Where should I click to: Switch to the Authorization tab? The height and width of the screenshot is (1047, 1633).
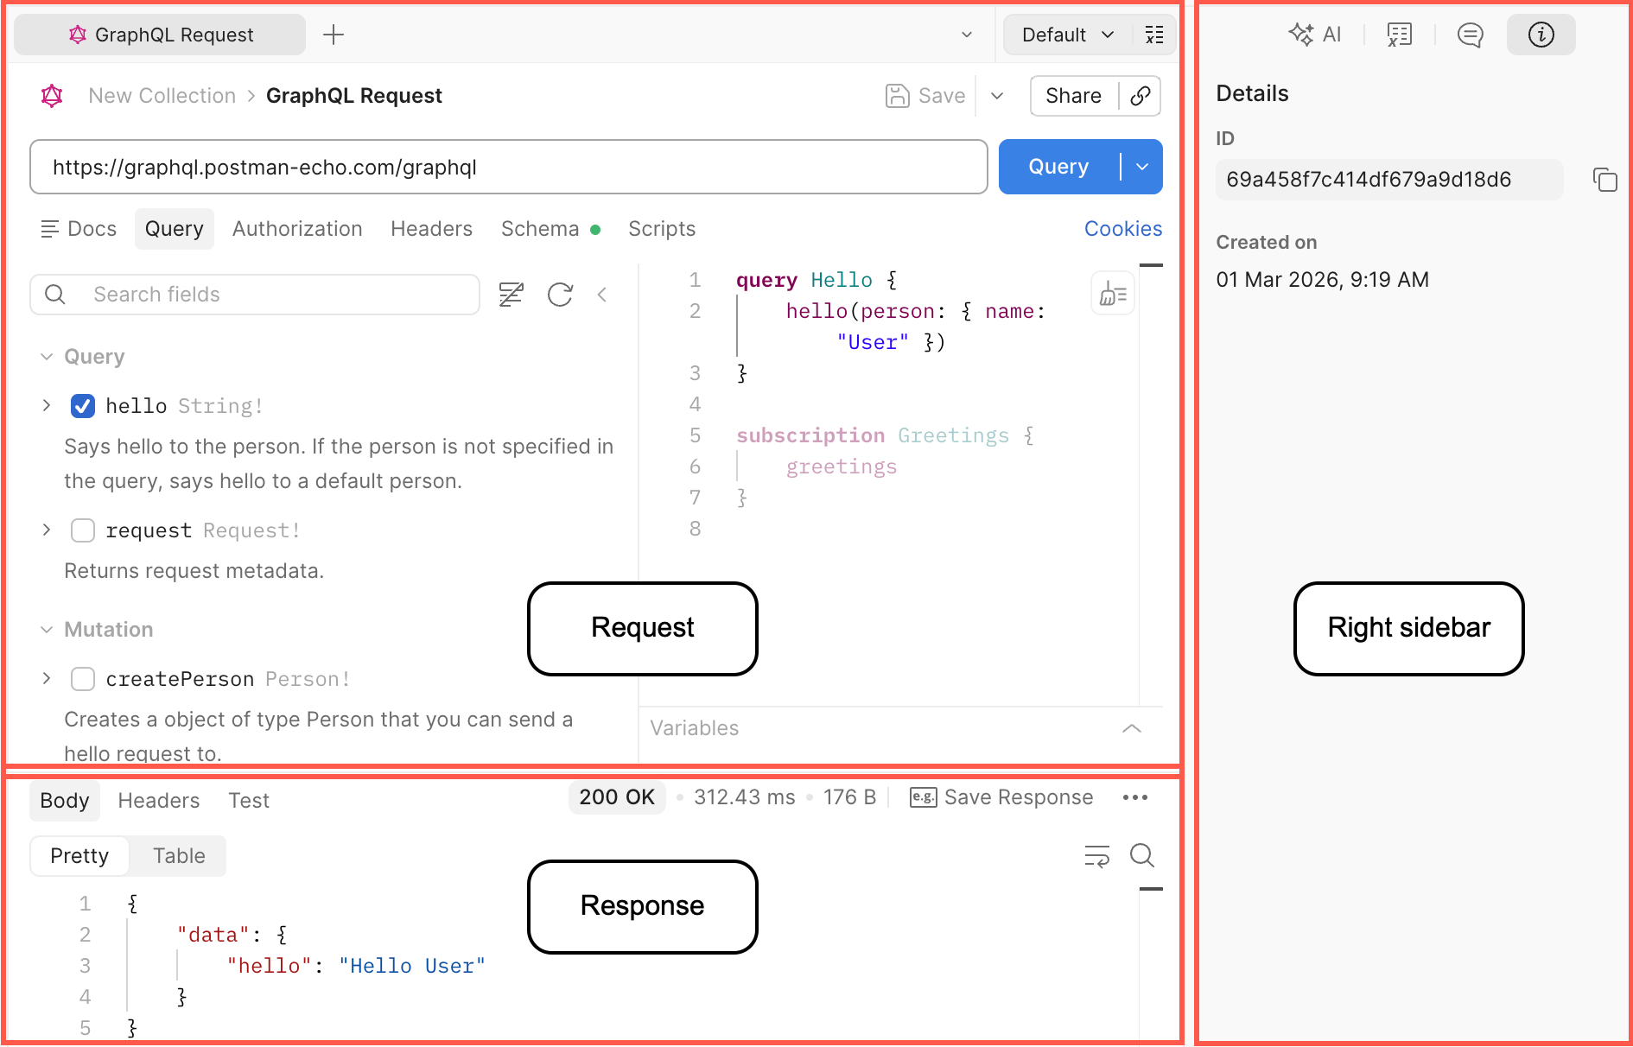[297, 229]
